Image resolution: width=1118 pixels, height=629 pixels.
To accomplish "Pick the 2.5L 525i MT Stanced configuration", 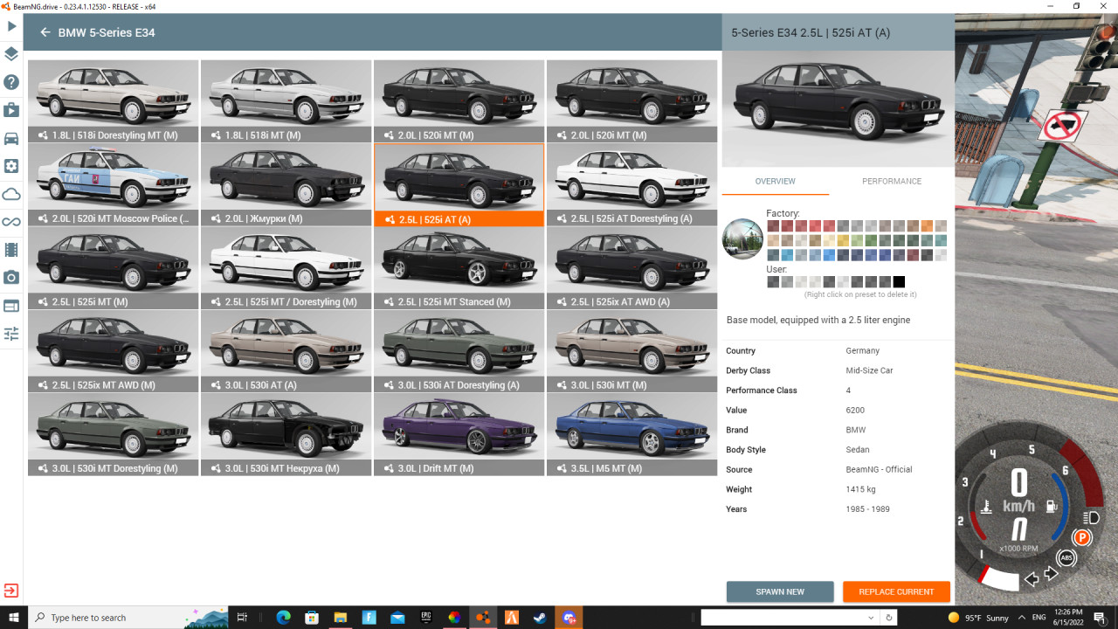I will click(x=459, y=267).
